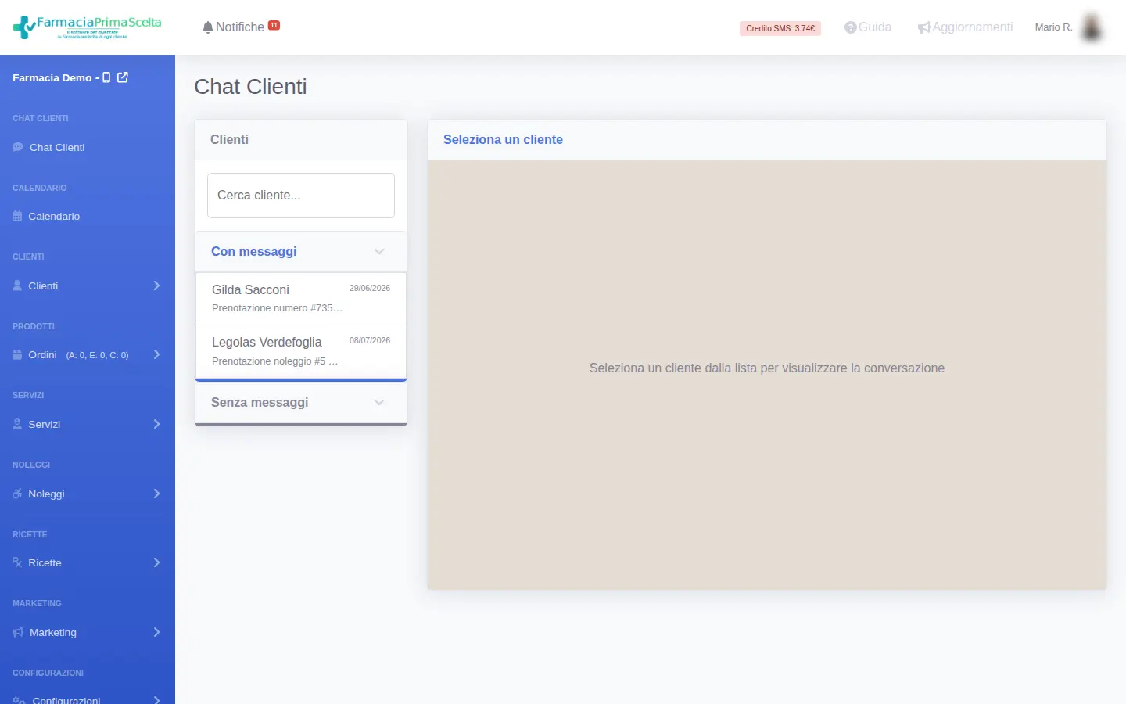
Task: Click the Ricette prescription icon
Action: (17, 562)
